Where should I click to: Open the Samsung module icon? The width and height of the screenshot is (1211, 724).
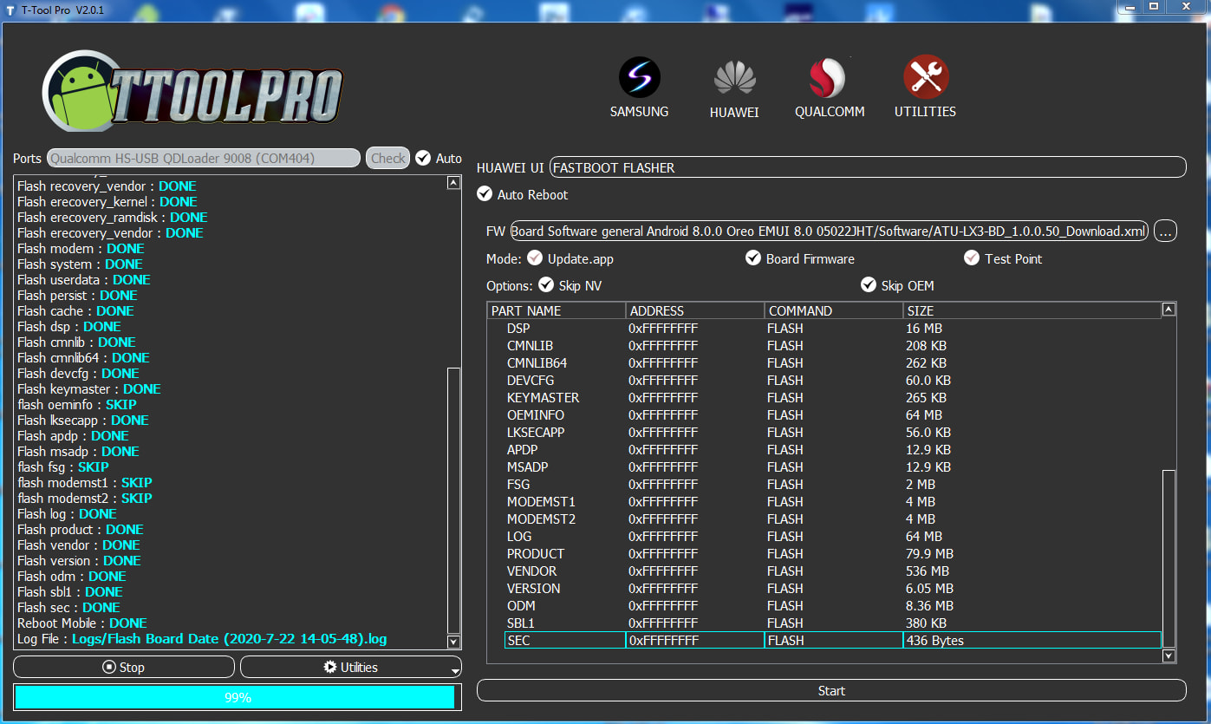[x=640, y=78]
